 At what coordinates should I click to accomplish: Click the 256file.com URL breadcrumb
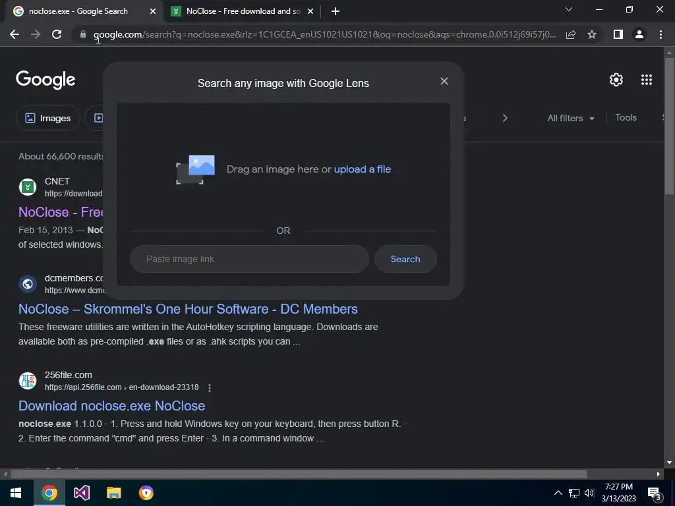point(122,387)
